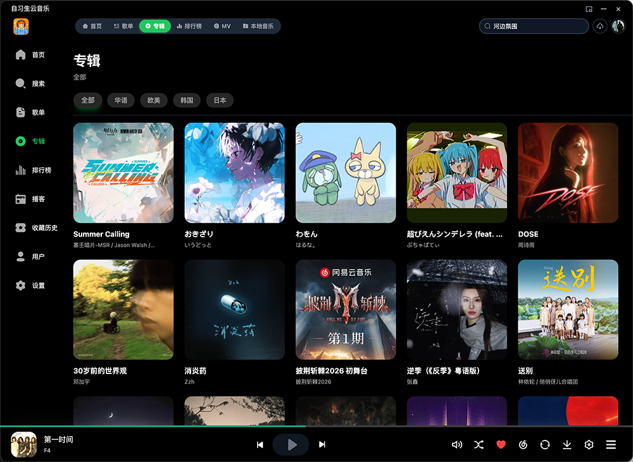Toggle shuffle playback mode
633x462 pixels.
coord(479,445)
